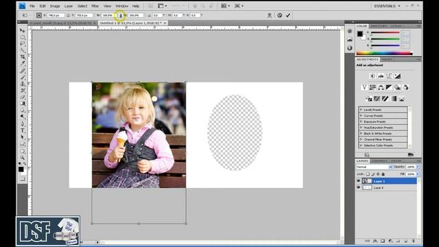Image resolution: width=439 pixels, height=247 pixels.
Task: Add a Channel Mixer adjustment
Action: coord(405,87)
